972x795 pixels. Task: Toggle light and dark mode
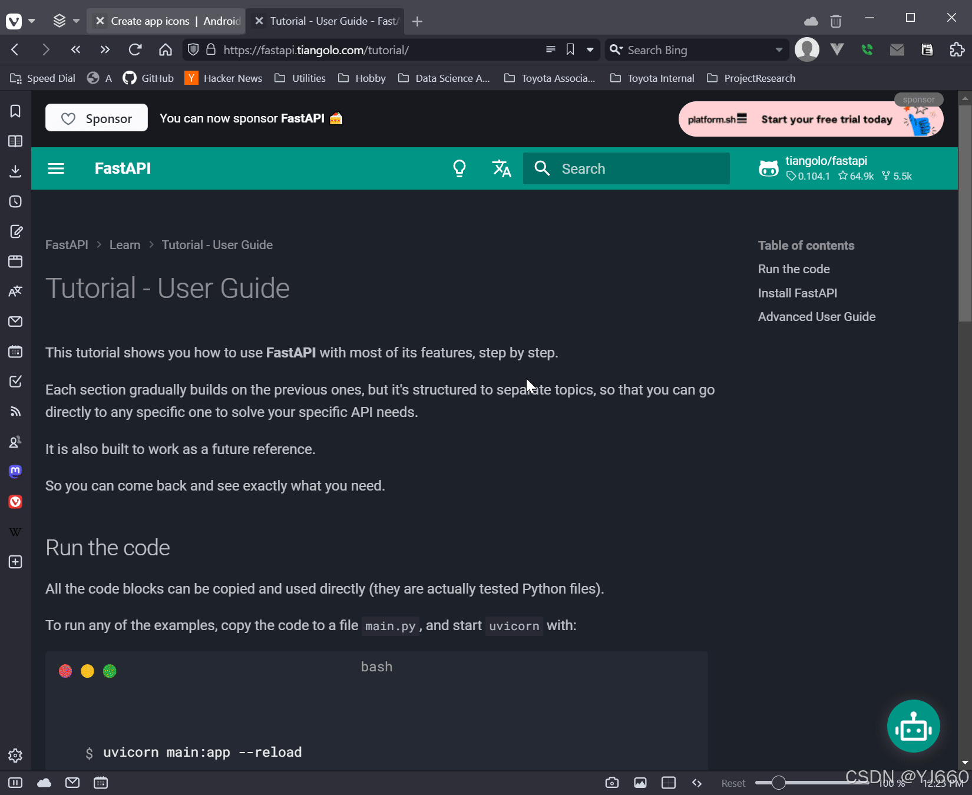pyautogui.click(x=459, y=168)
